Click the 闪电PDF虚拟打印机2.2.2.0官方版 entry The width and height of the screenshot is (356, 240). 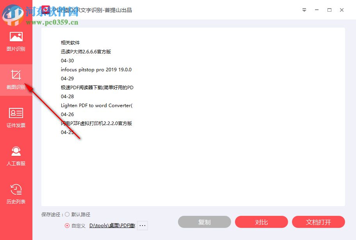coord(96,123)
